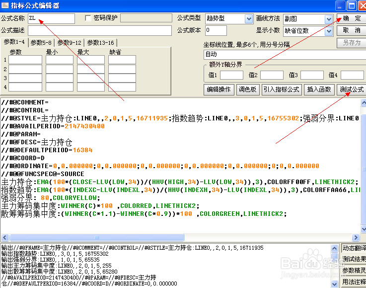The width and height of the screenshot is (366, 288).
Task: Click the 强弱分界 formula line
Action: click(x=51, y=198)
